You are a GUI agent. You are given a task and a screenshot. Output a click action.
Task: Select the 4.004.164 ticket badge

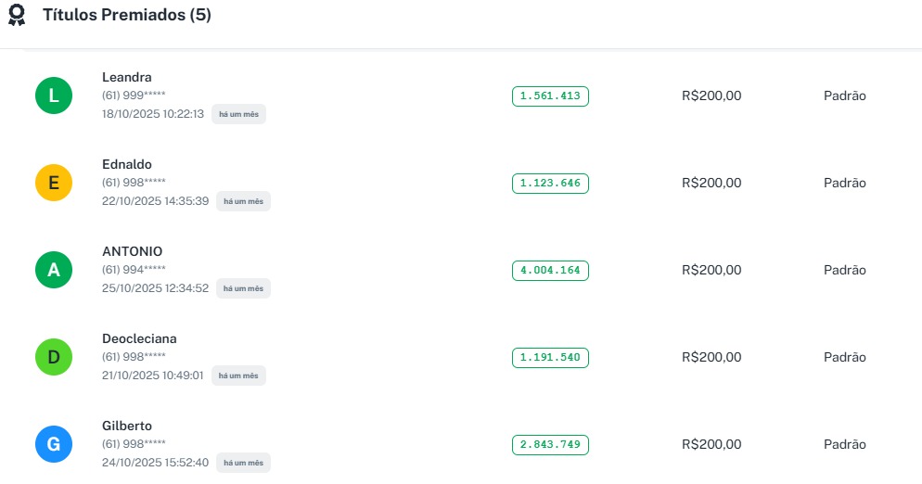coord(550,270)
